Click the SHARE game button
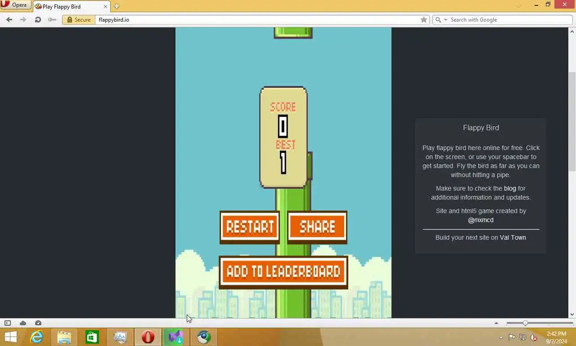 point(317,227)
